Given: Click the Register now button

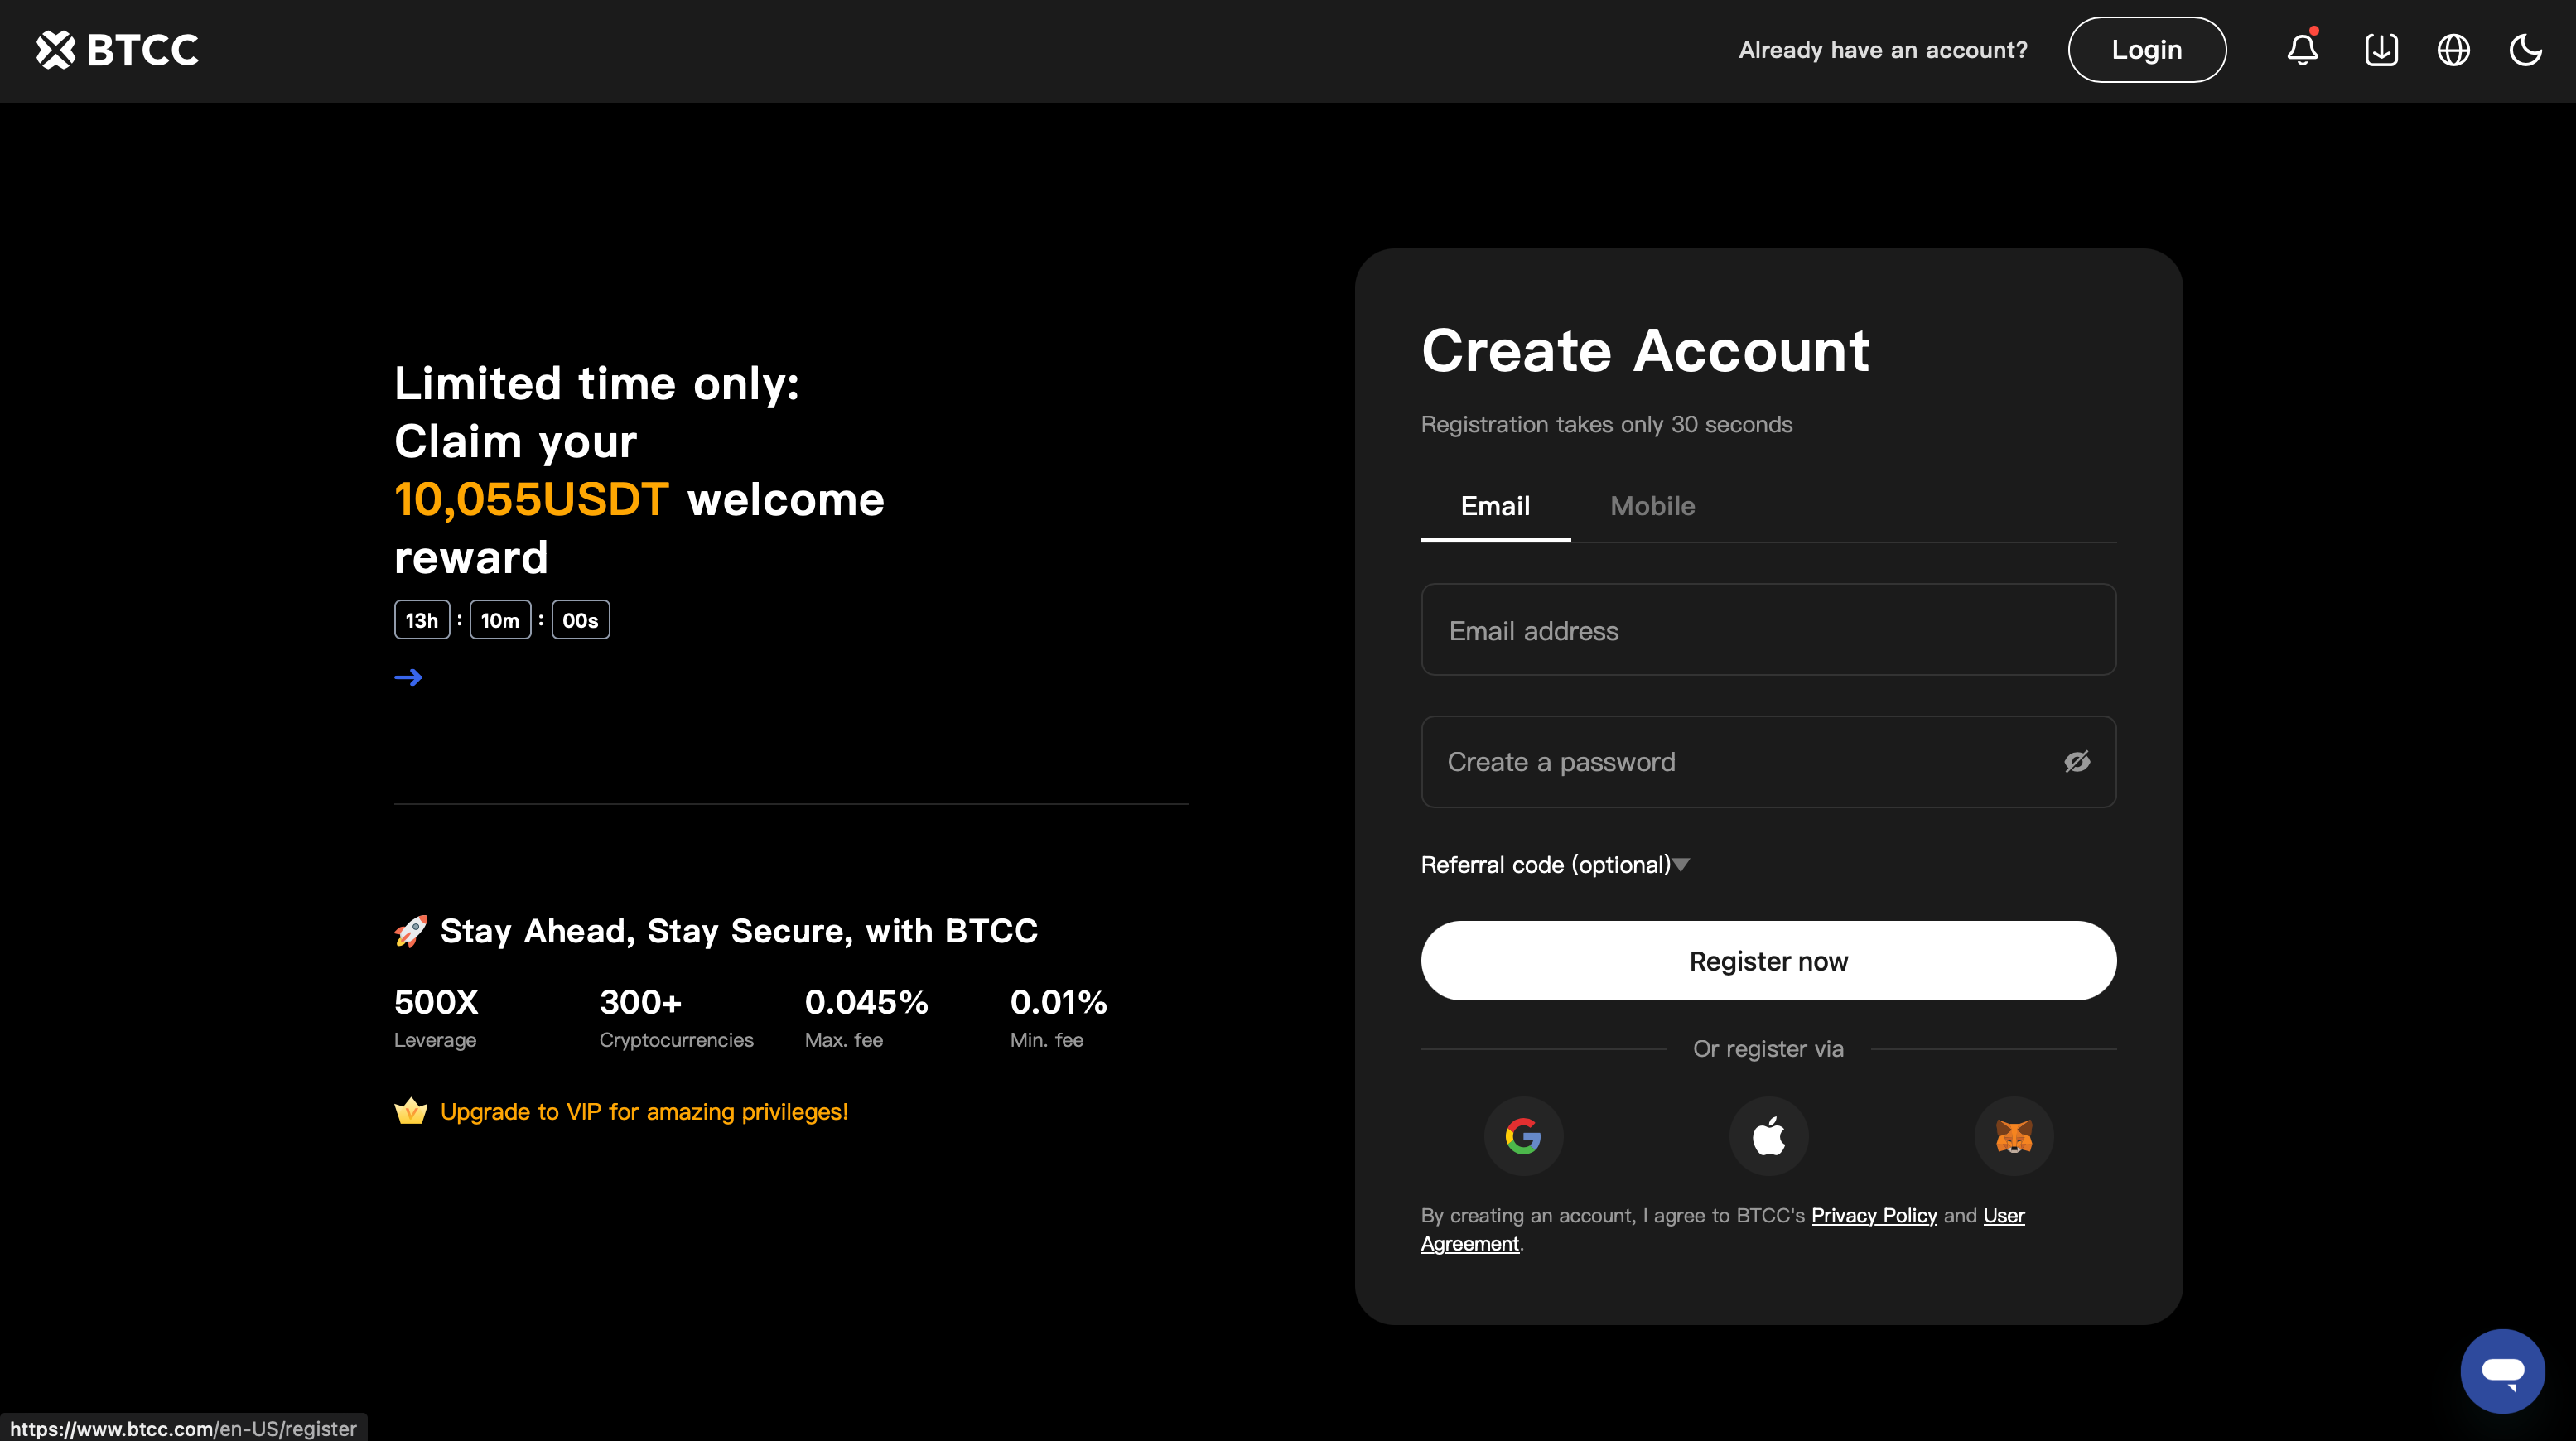Looking at the screenshot, I should point(1768,961).
